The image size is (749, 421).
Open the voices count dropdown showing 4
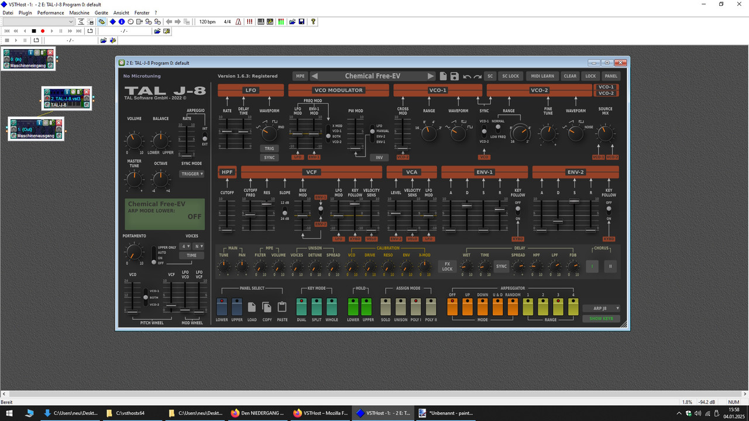[x=185, y=246]
